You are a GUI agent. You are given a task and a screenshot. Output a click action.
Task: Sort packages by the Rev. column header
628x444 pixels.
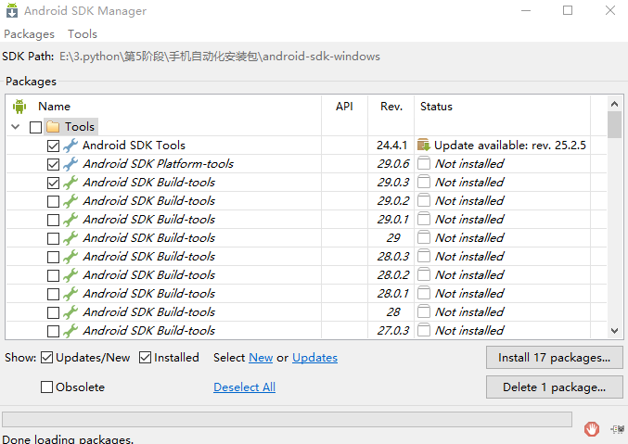point(391,107)
